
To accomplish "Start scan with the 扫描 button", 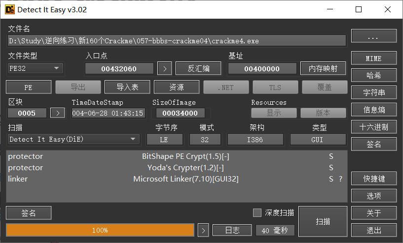I will coord(323,222).
